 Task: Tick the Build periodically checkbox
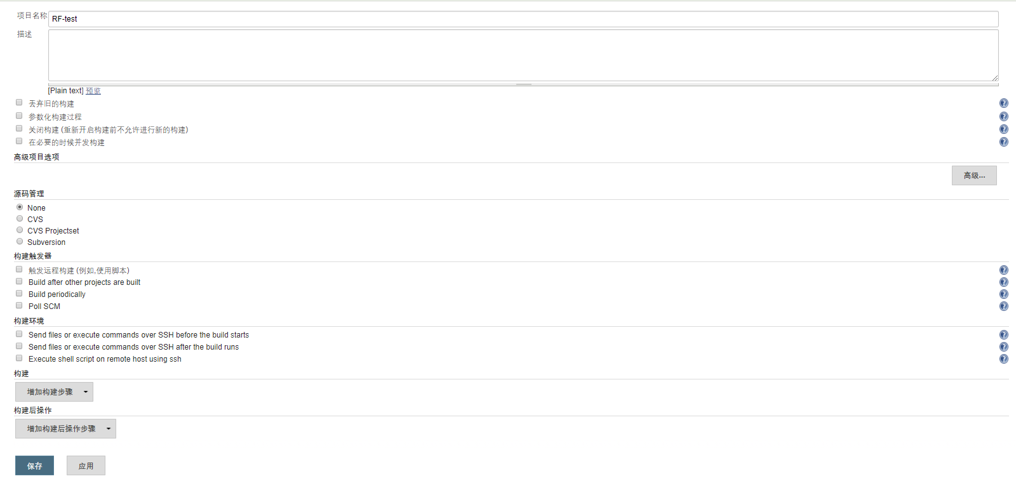[x=19, y=294]
